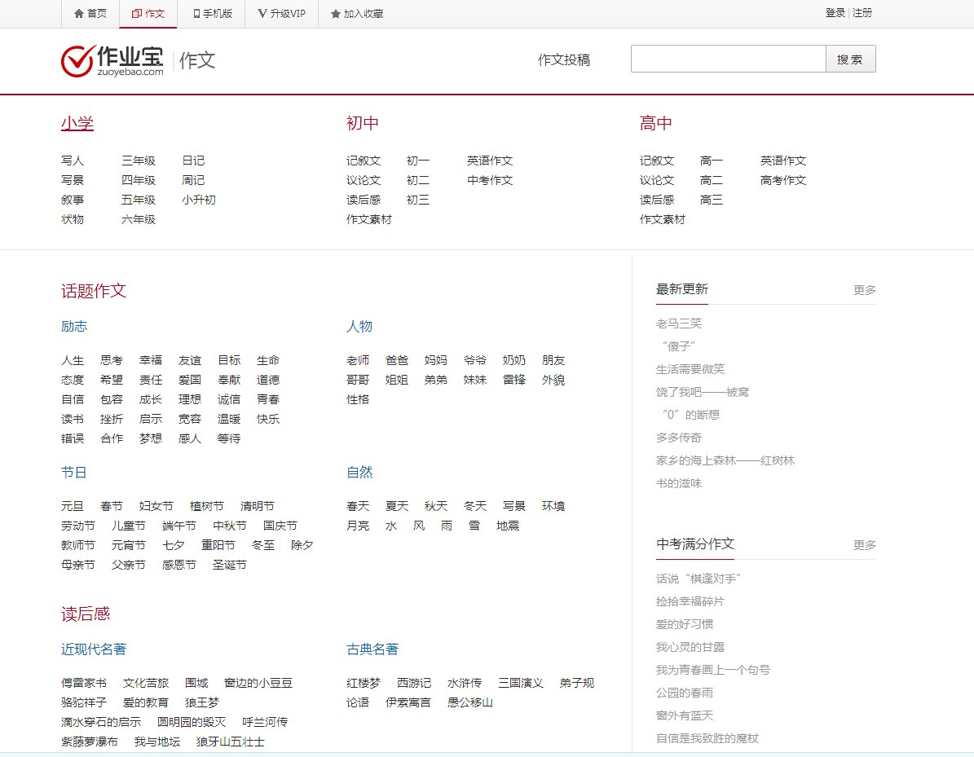Open the 励志 topic section heading

[74, 327]
